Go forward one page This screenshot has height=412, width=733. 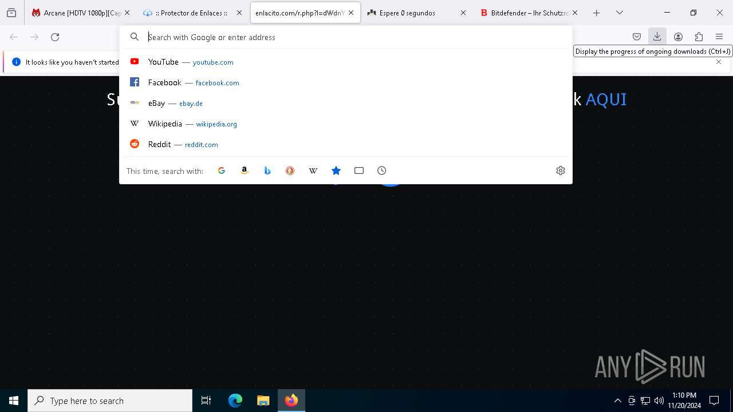coord(34,37)
